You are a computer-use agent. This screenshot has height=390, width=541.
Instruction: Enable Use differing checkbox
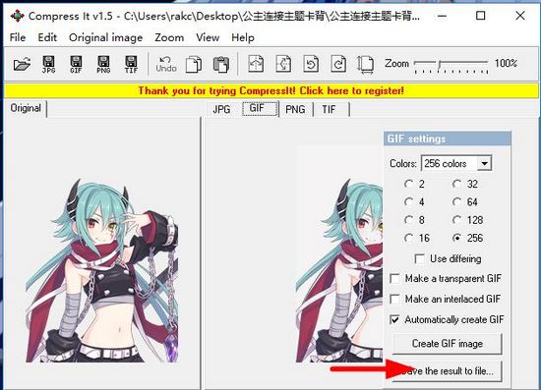click(x=420, y=258)
